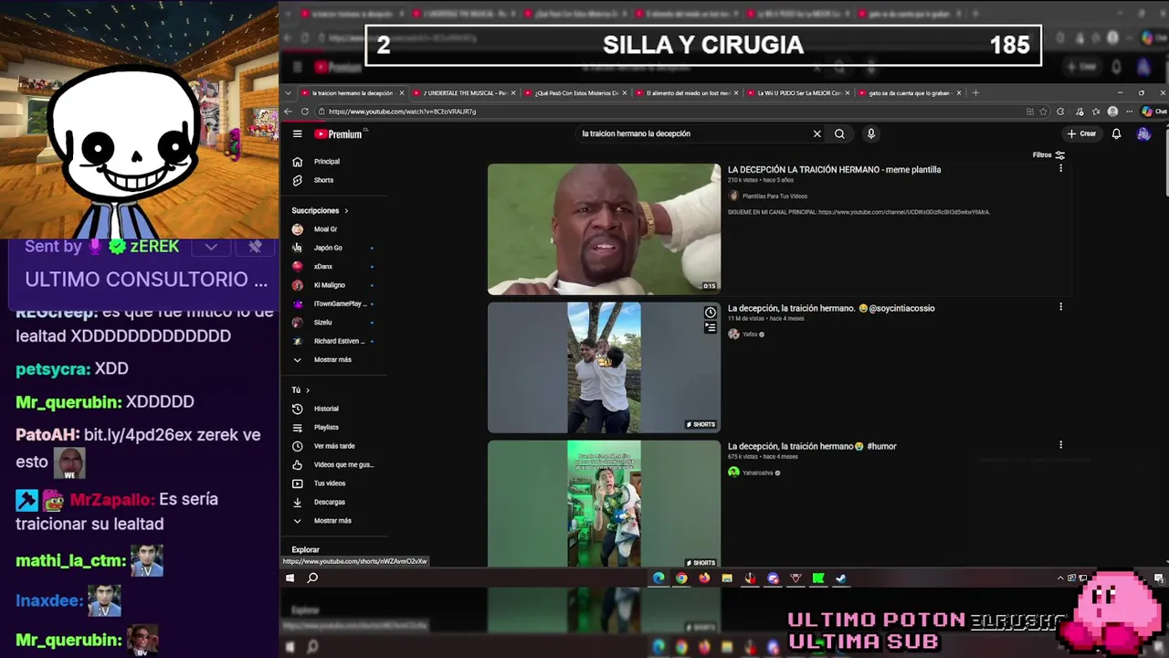Open the YouTube hamburger guide menu
1169x658 pixels.
coord(297,134)
